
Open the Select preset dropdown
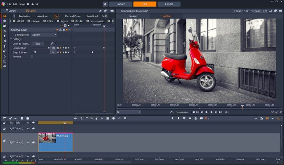(44, 35)
